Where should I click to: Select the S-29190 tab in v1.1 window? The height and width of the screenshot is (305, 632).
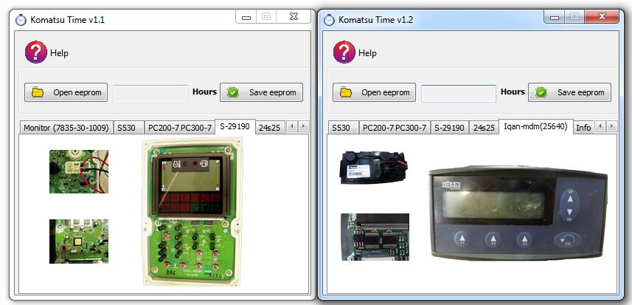[x=235, y=127]
